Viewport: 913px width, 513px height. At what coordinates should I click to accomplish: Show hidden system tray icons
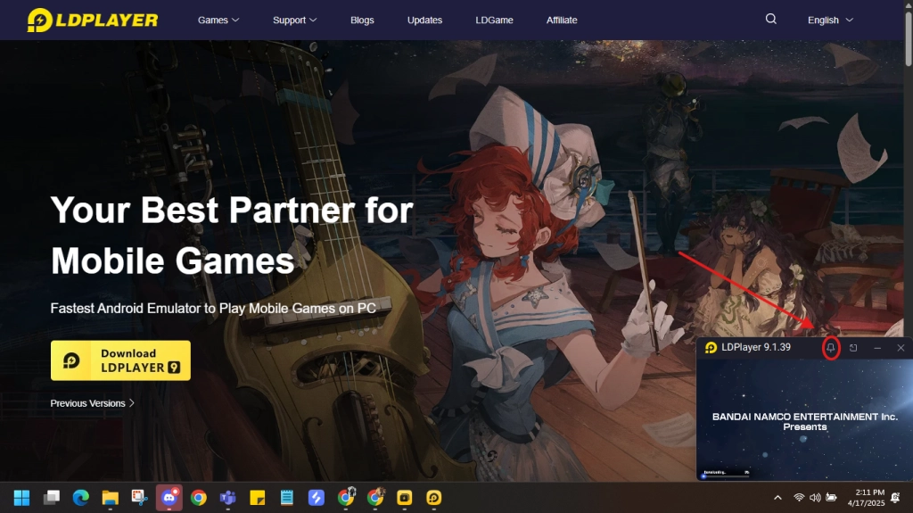[x=777, y=497]
